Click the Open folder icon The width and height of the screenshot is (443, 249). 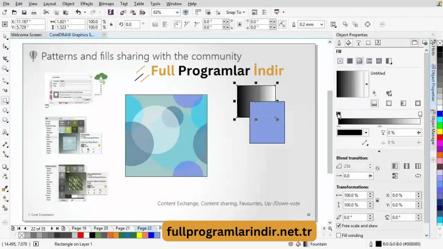[x=14, y=13]
